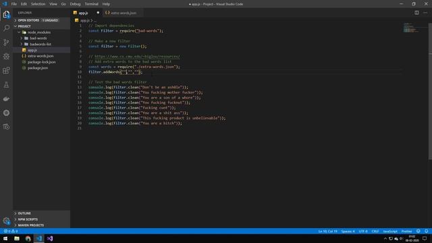Image resolution: width=432 pixels, height=243 pixels.
Task: Open package-lock.json in the Explorer
Action: click(42, 62)
